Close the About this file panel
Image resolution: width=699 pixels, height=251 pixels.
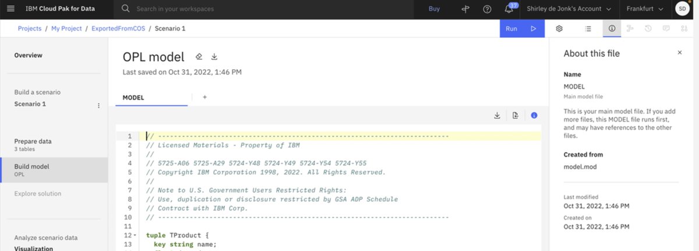(x=679, y=53)
